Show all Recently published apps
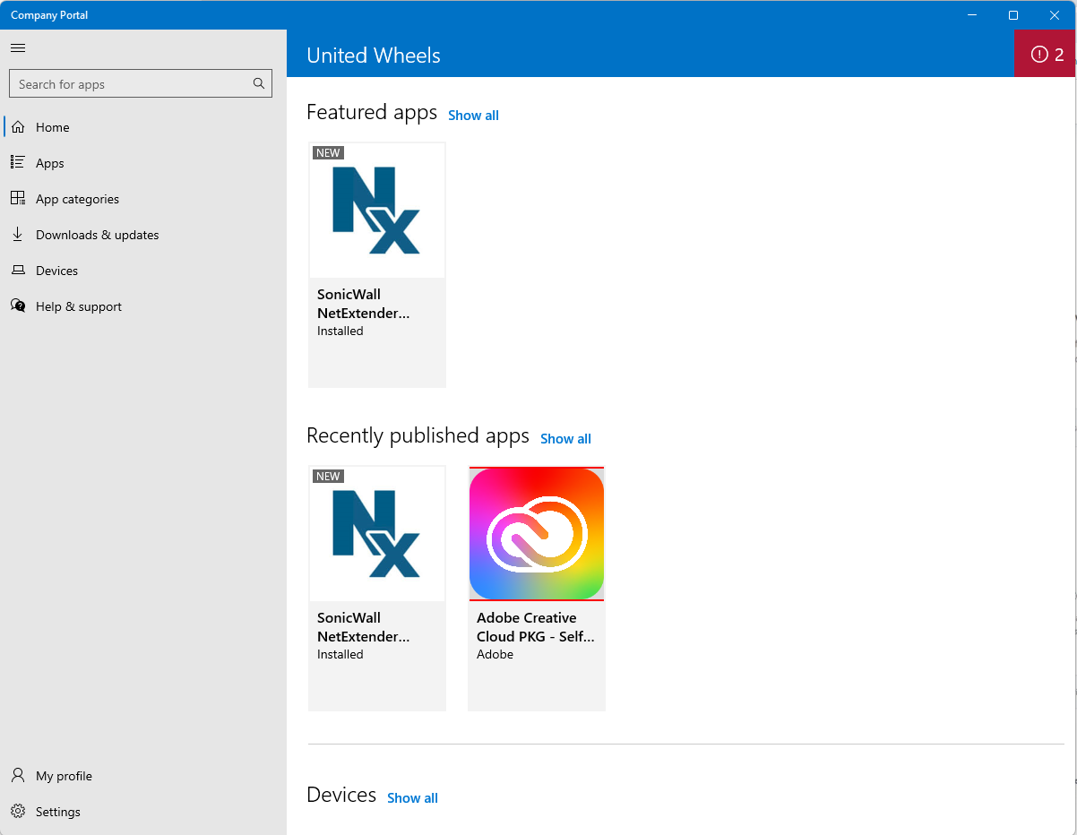This screenshot has height=835, width=1077. [565, 438]
